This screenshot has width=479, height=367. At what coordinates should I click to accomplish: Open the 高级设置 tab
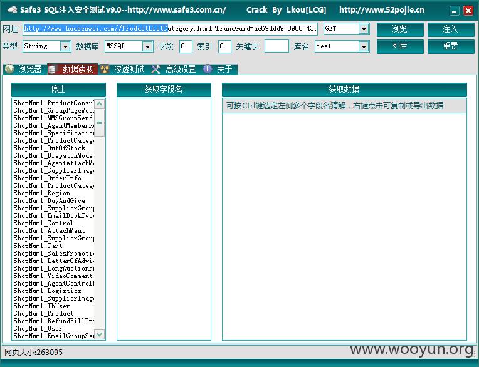pyautogui.click(x=175, y=70)
